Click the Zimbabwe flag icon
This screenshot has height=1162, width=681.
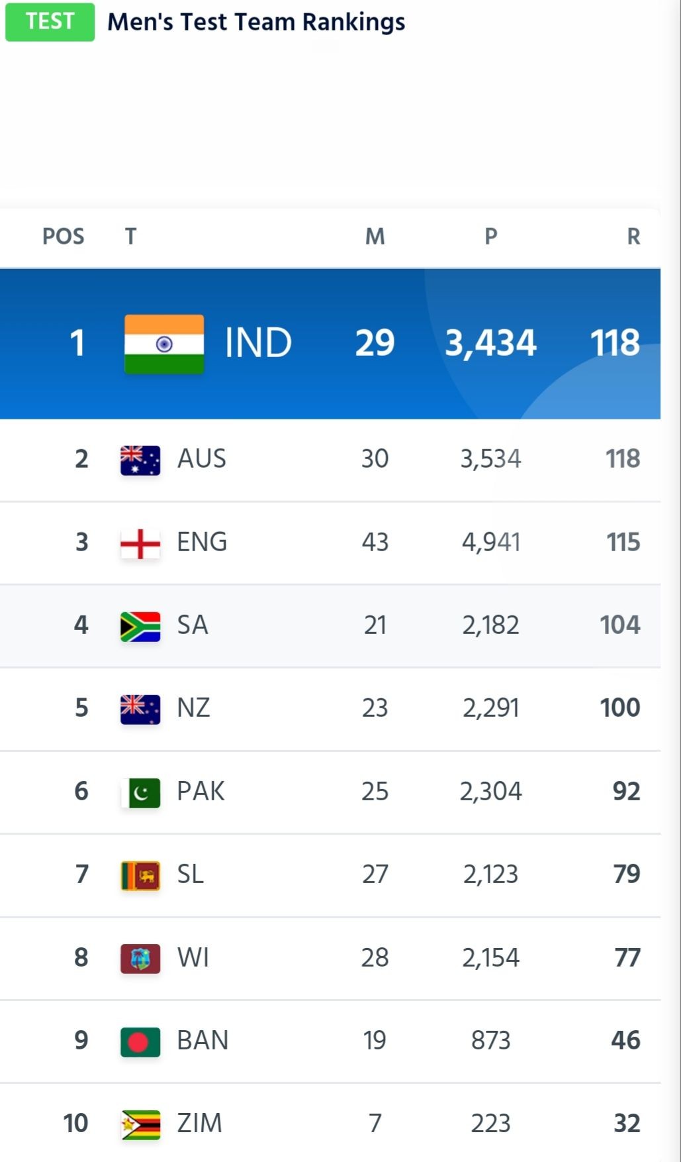[140, 1125]
